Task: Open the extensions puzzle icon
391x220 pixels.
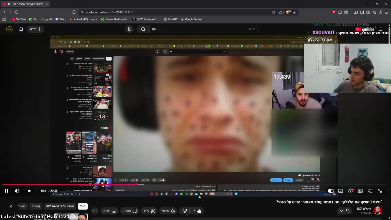Action: (x=340, y=12)
